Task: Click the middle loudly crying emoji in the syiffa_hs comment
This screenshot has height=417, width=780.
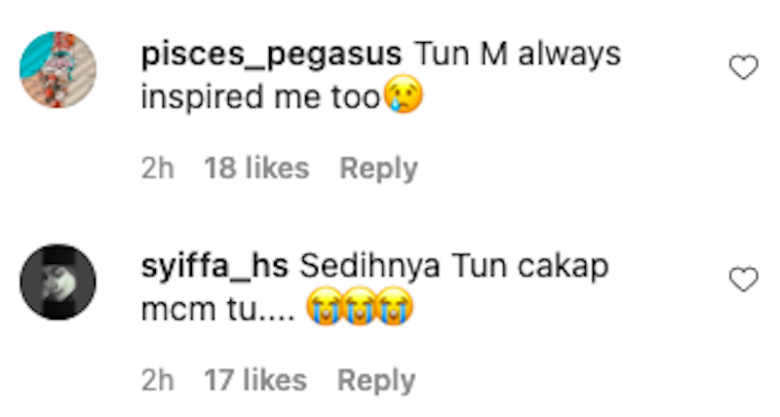Action: point(359,310)
